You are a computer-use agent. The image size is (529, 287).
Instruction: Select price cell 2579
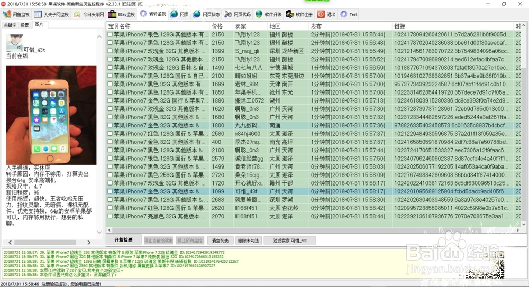[221, 159]
